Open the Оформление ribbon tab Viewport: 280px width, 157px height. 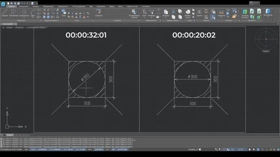pyautogui.click(x=48, y=6)
